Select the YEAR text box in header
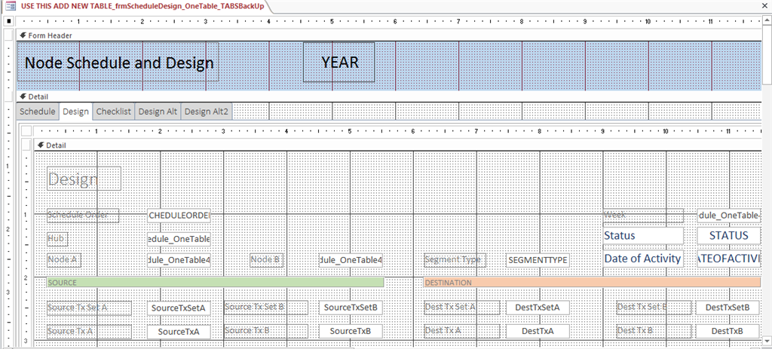The height and width of the screenshot is (349, 772). tap(339, 62)
